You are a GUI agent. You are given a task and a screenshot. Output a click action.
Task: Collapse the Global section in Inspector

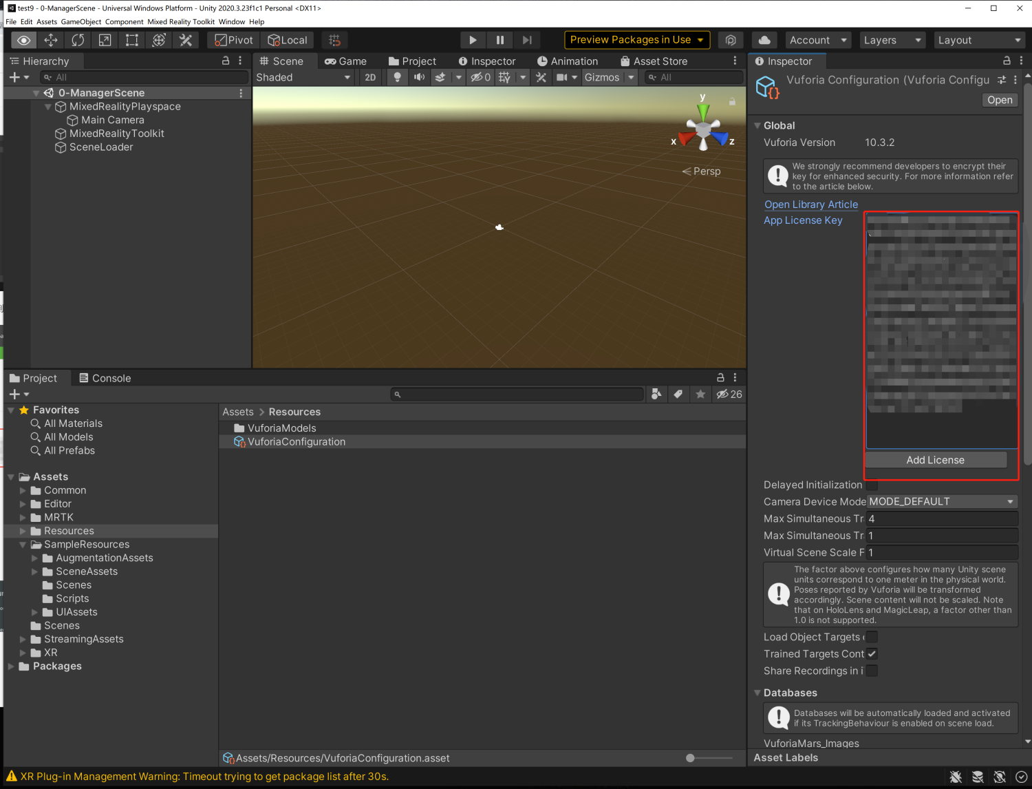point(757,125)
